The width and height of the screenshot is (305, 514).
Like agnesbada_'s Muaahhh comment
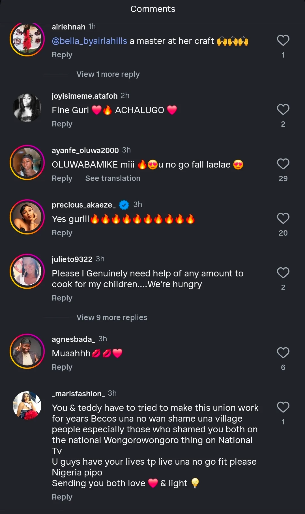(283, 353)
